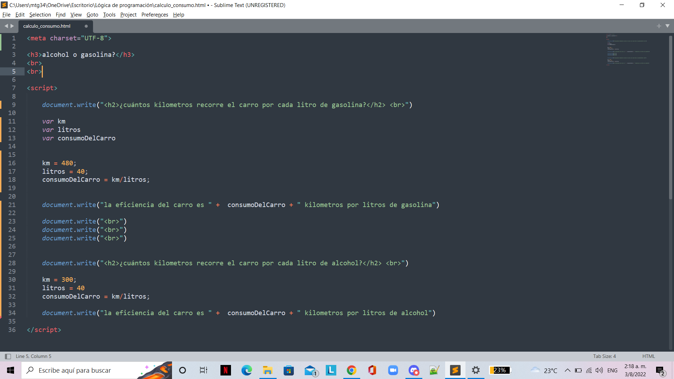This screenshot has height=379, width=674.
Task: Open the HTML syntax selector
Action: (648, 356)
